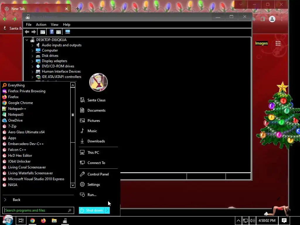Open the taskbar volume icon
Viewport: 300px width, 225px height.
click(x=252, y=221)
